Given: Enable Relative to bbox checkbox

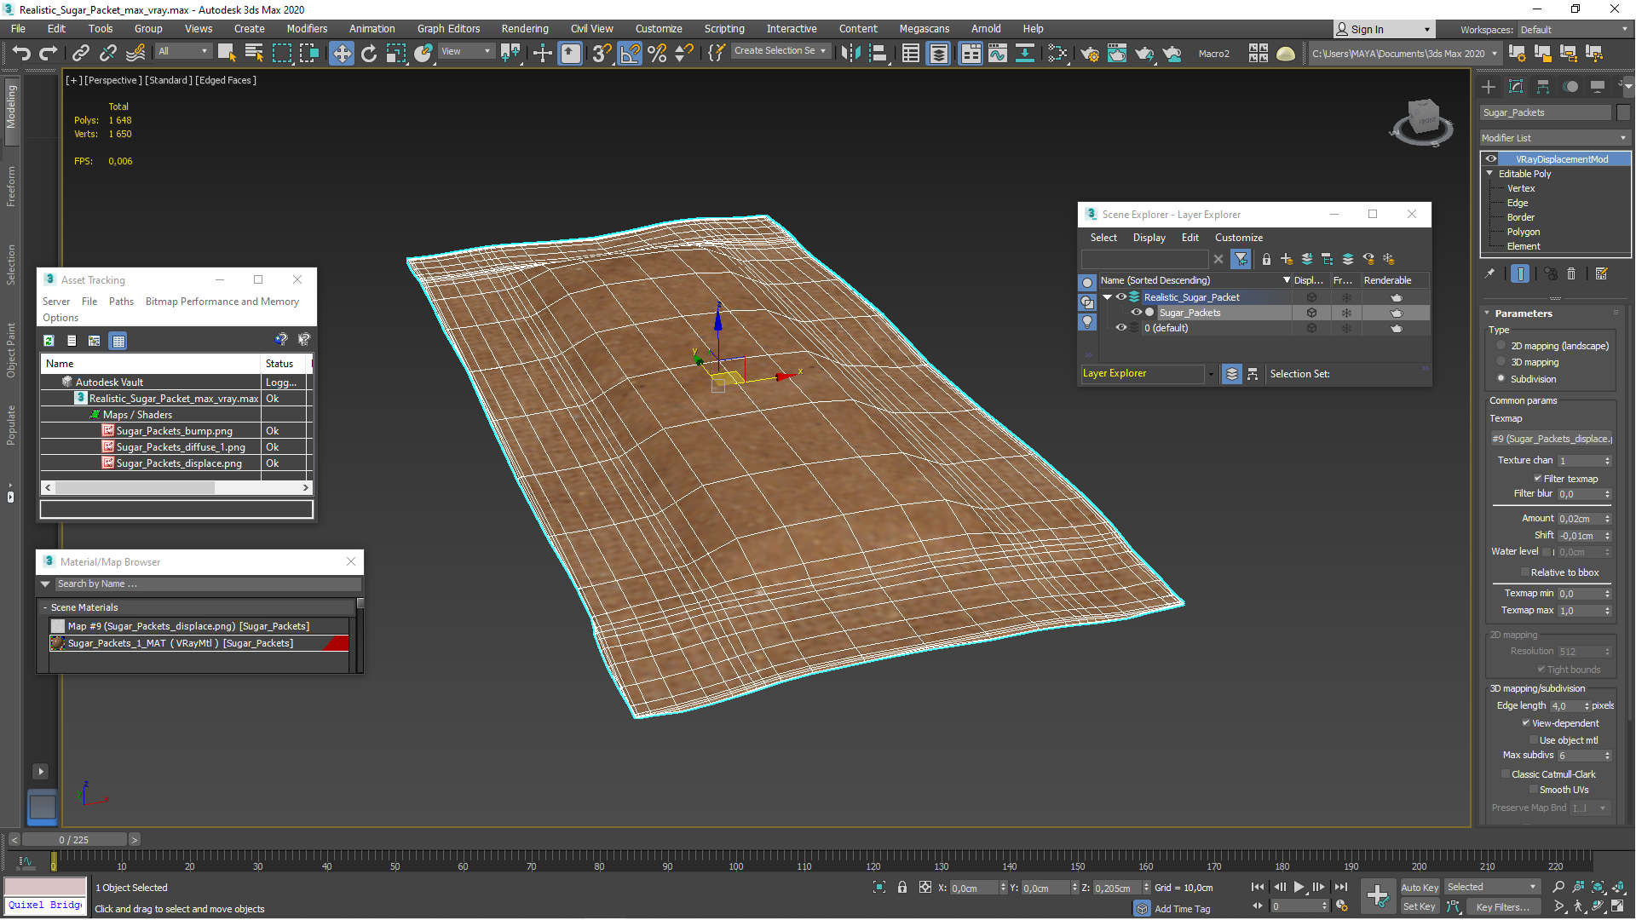Looking at the screenshot, I should pyautogui.click(x=1525, y=572).
